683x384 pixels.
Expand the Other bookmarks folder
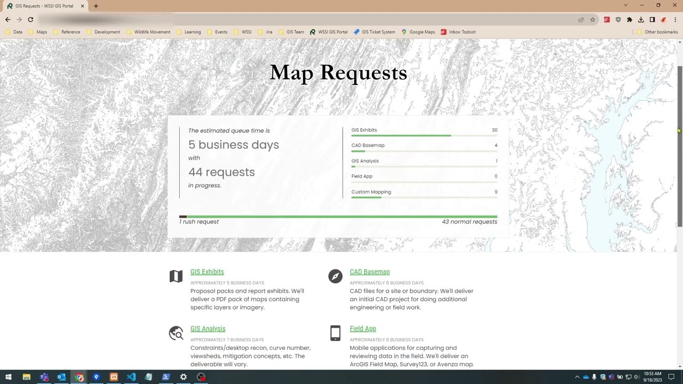coord(657,32)
